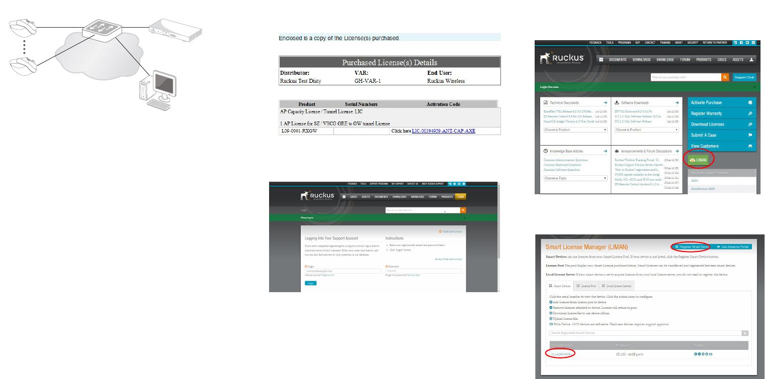Open the Common Hardware Questions article

click(562, 165)
